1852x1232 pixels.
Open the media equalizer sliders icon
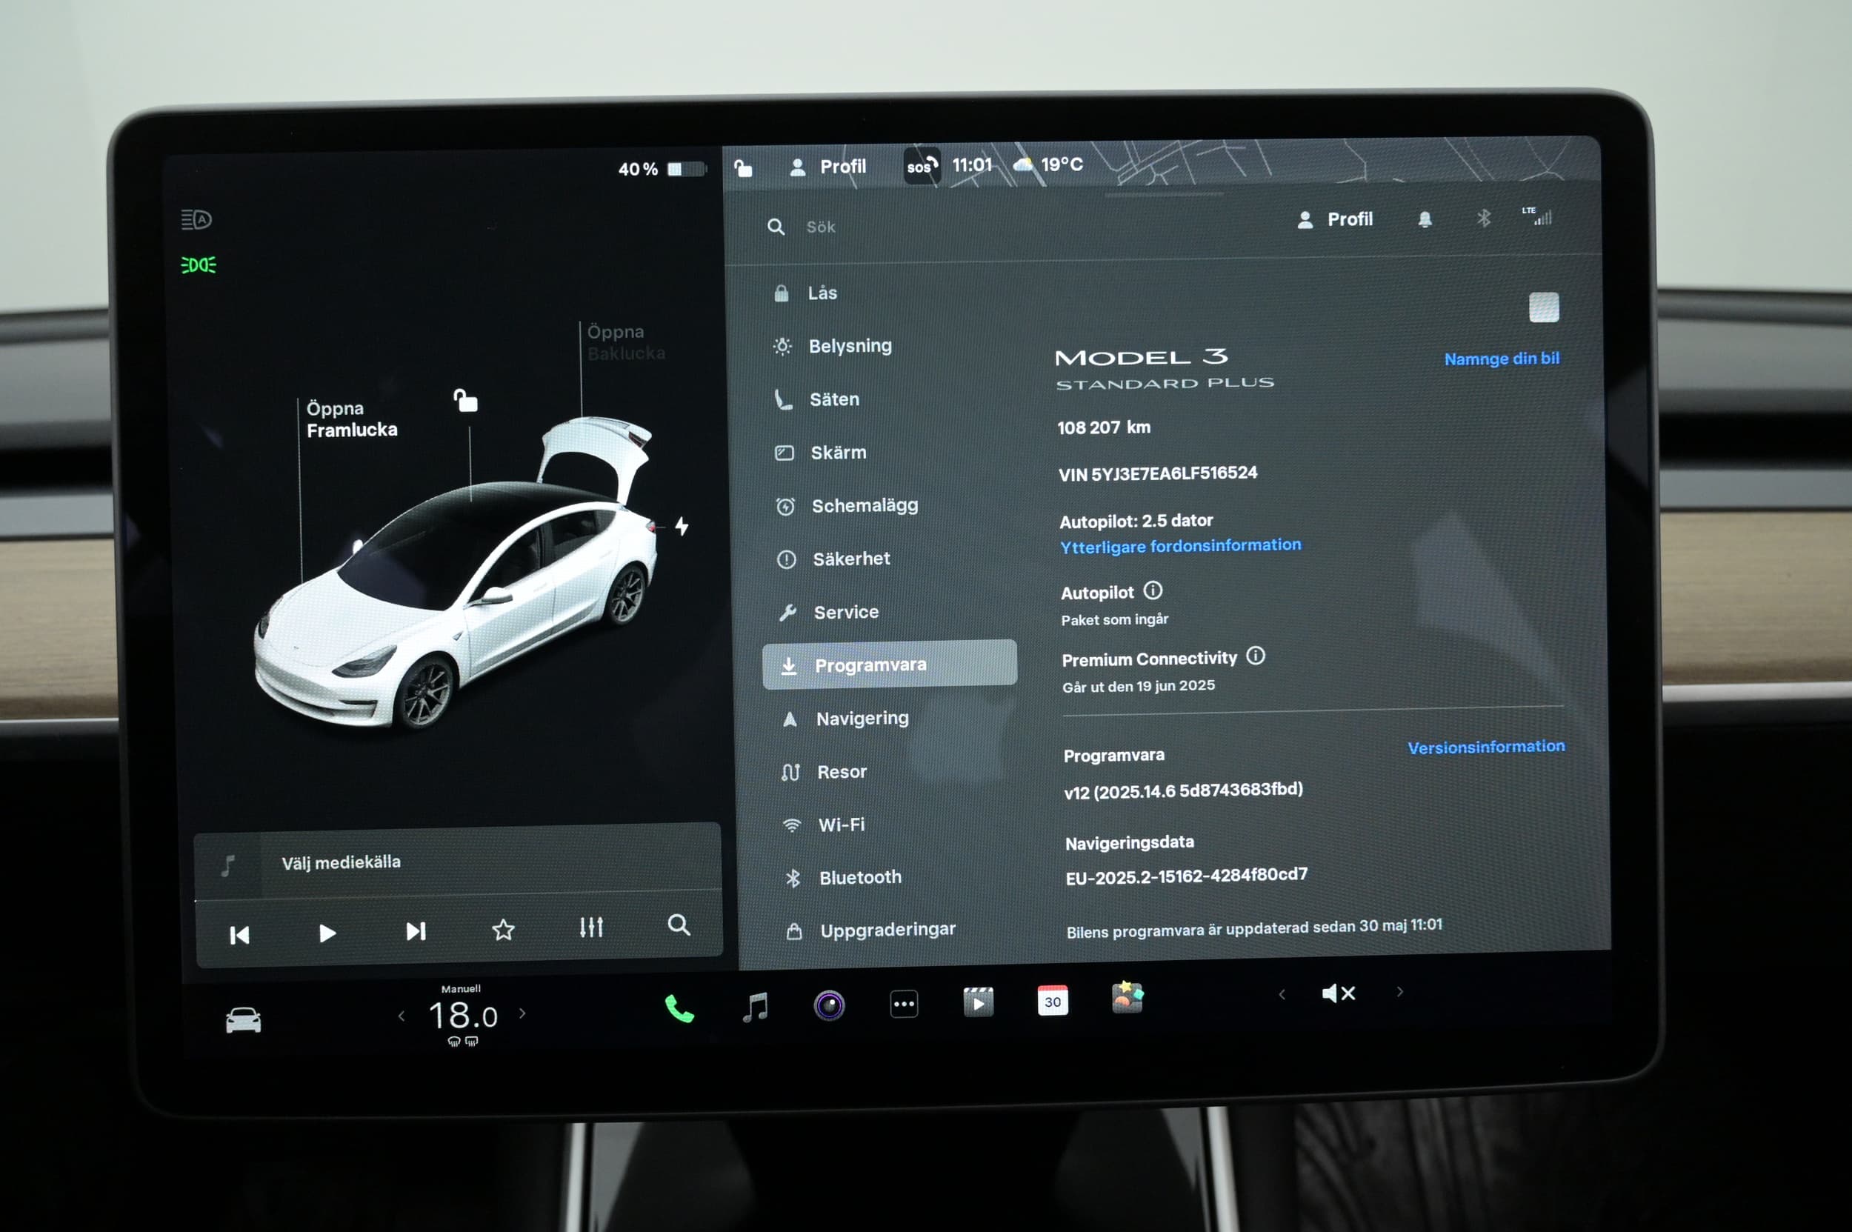(x=591, y=927)
